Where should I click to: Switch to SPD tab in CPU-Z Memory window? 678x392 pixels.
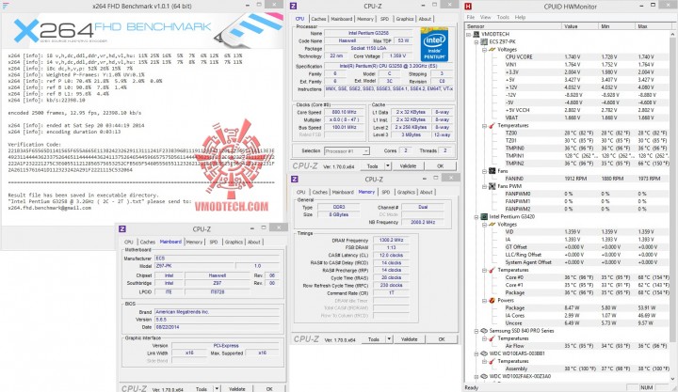click(x=386, y=192)
